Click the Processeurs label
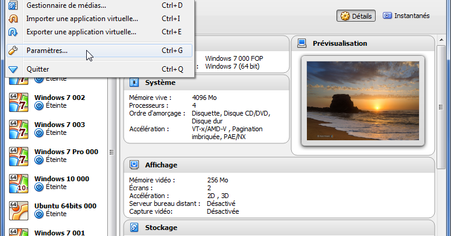This screenshot has width=451, height=236. click(149, 105)
